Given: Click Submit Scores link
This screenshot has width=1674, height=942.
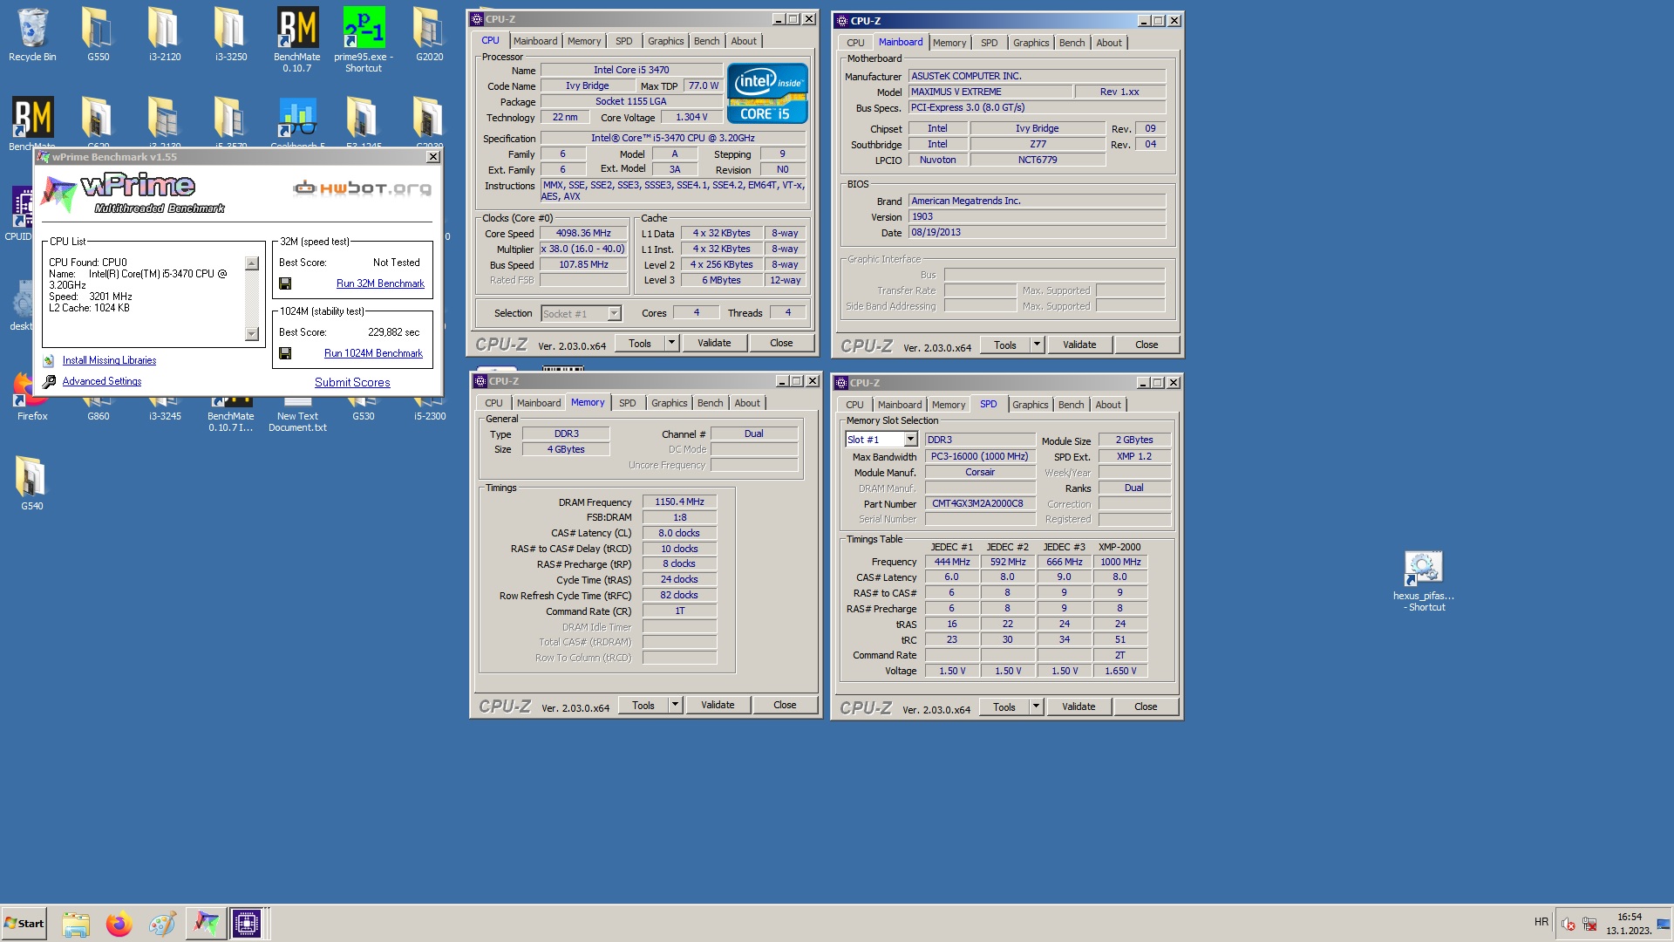Looking at the screenshot, I should click(x=352, y=382).
